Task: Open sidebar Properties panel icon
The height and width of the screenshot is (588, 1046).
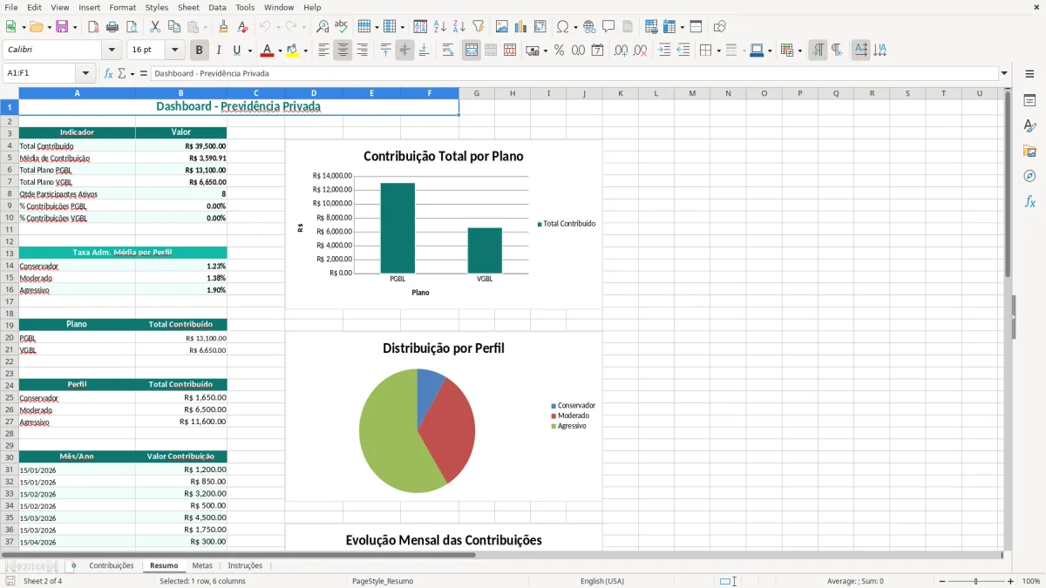Action: (x=1029, y=101)
